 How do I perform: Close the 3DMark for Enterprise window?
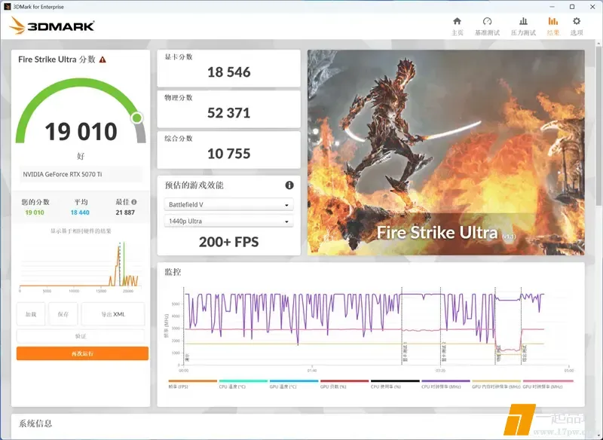click(x=592, y=7)
